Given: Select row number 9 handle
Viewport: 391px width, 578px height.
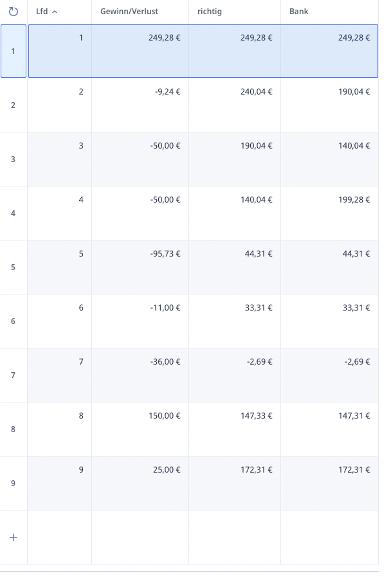Looking at the screenshot, I should point(14,483).
